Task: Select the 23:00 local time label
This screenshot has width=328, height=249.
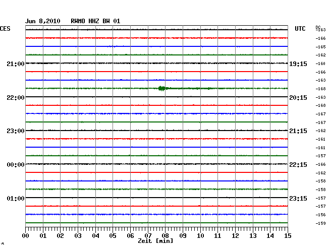Action: coord(16,131)
